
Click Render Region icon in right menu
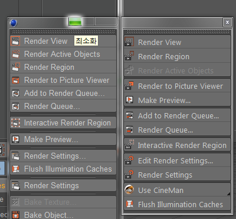tap(129, 56)
